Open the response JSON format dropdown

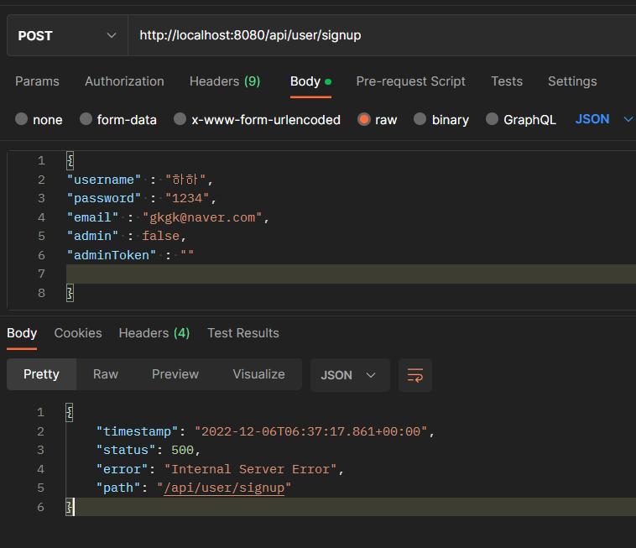point(350,375)
